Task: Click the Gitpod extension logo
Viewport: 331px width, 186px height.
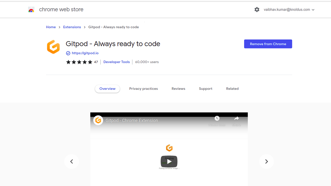Action: coord(53,47)
